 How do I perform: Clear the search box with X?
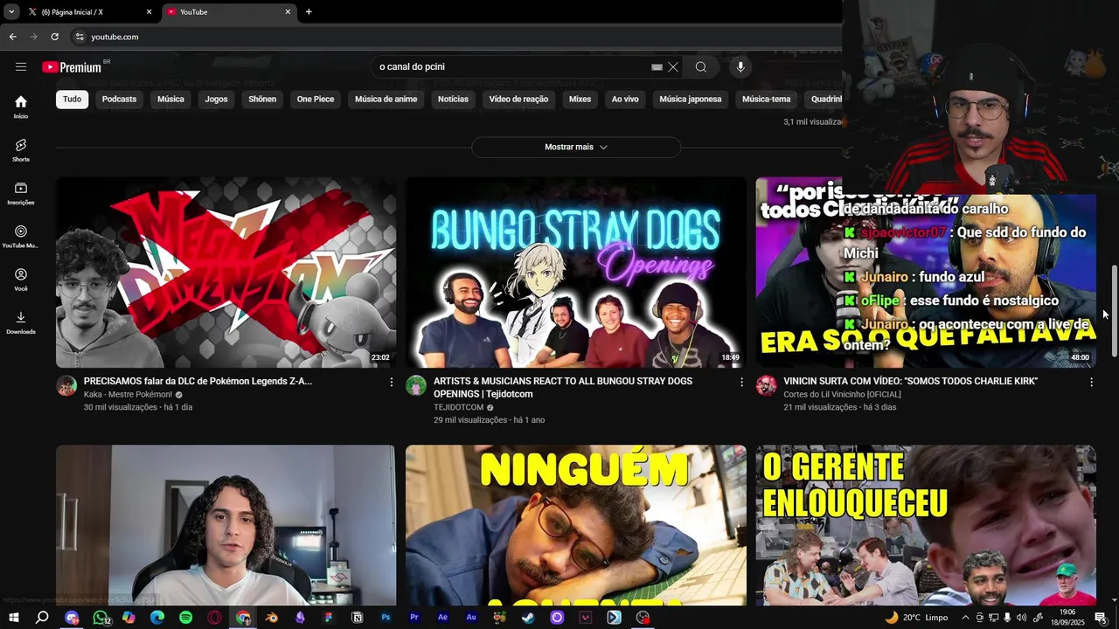point(673,66)
